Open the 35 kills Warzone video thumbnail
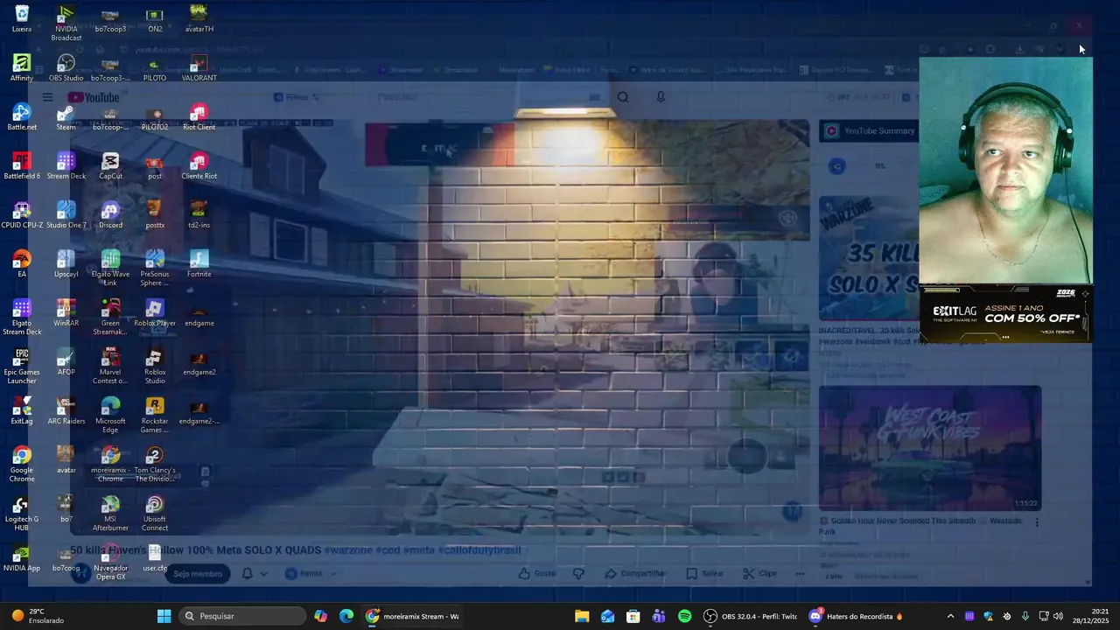 coord(869,258)
